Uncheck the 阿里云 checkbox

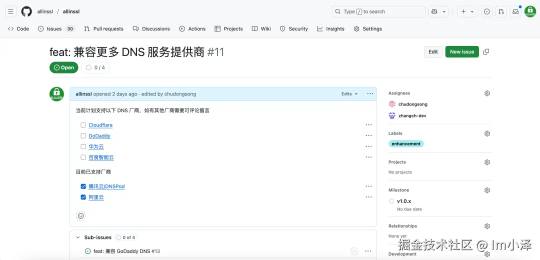83,197
